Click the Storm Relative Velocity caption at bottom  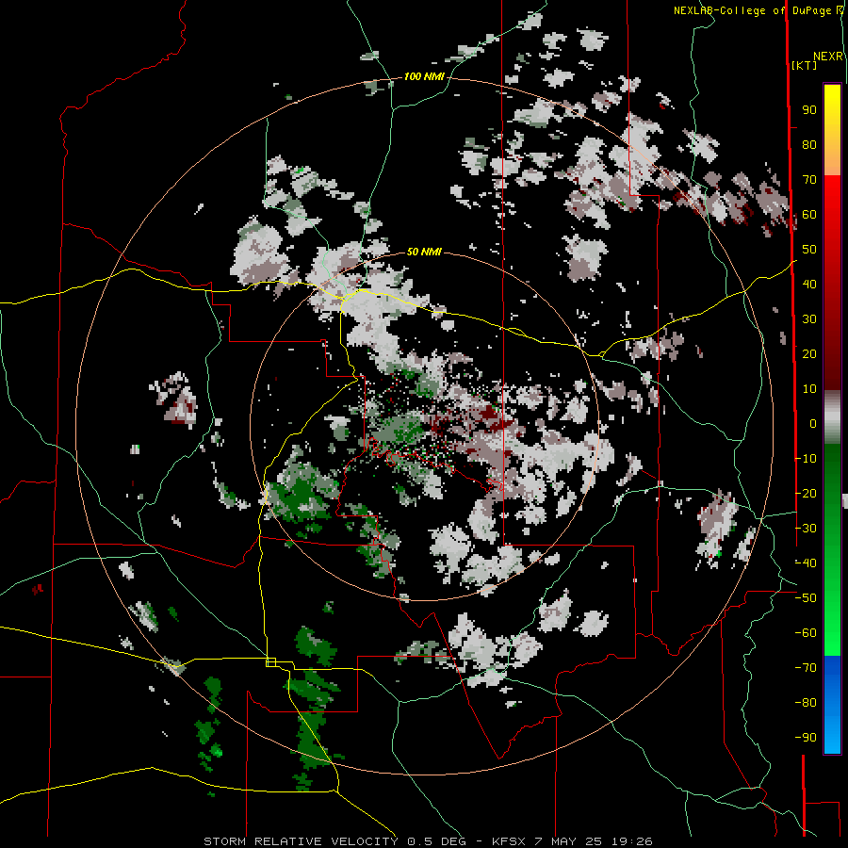pos(428,841)
